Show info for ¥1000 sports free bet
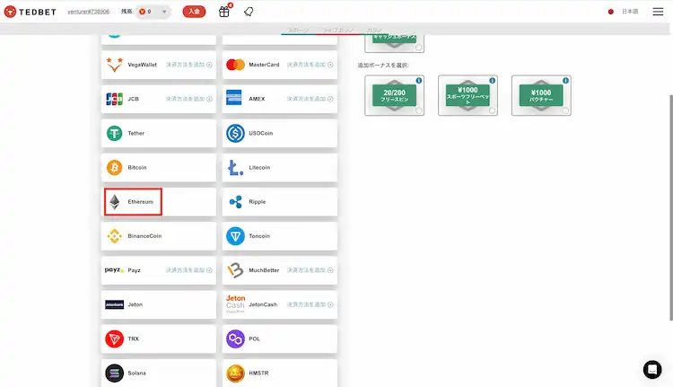 492,80
